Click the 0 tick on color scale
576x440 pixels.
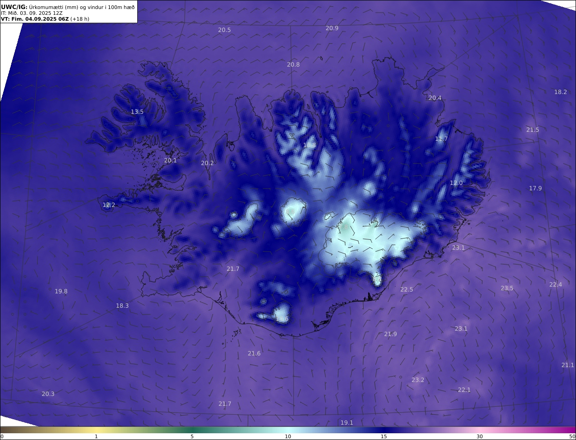2,436
